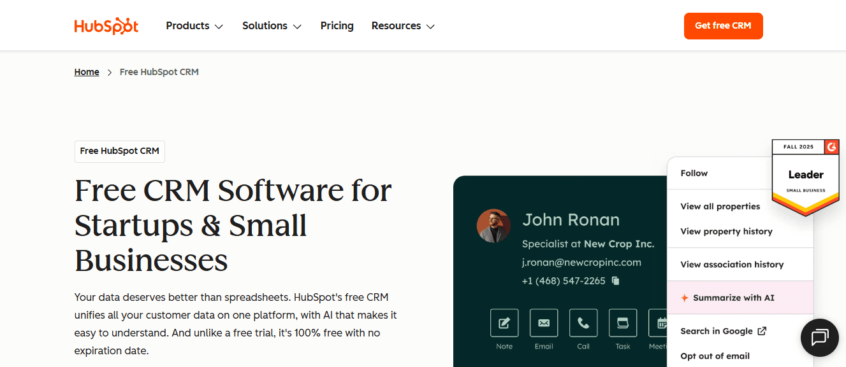Click the HubSpot sprocket logo
Image resolution: width=846 pixels, height=367 pixels.
click(106, 25)
